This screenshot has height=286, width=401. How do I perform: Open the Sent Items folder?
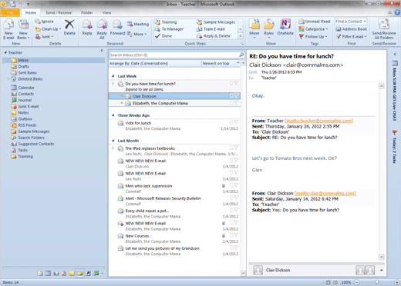(x=27, y=73)
